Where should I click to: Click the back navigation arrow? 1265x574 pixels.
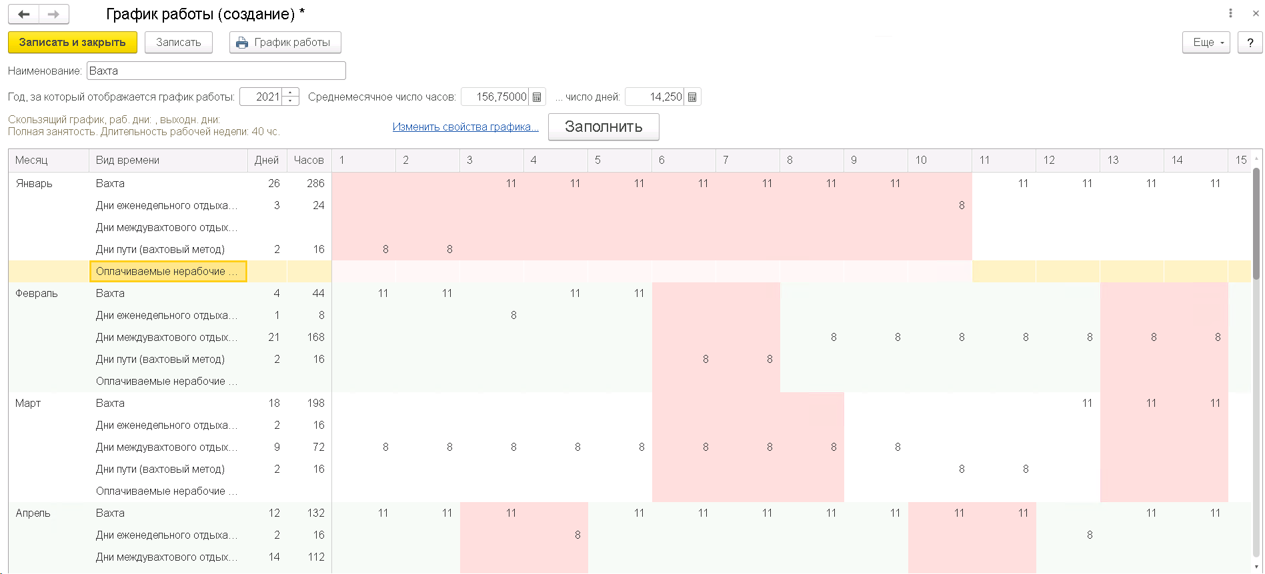tap(24, 14)
